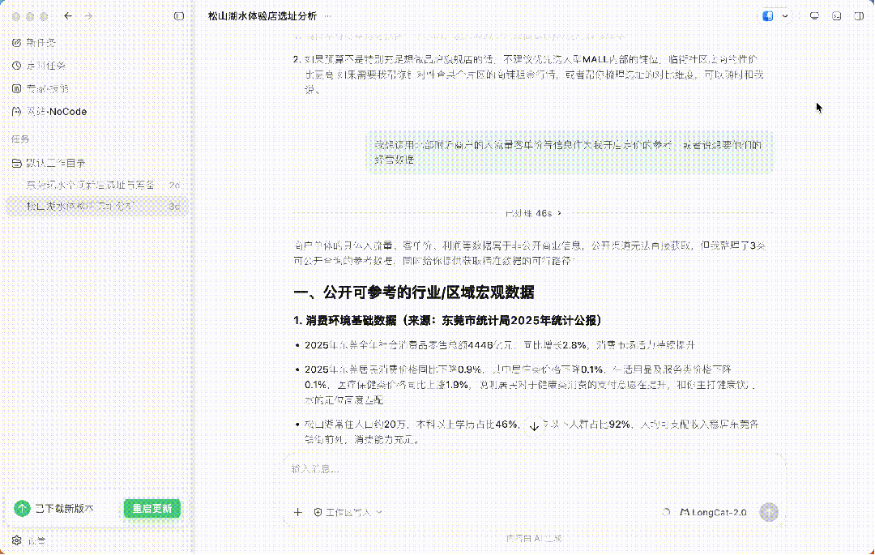Click the conversation title 松山湖水体验店选址分析
The width and height of the screenshot is (875, 555).
coord(262,16)
